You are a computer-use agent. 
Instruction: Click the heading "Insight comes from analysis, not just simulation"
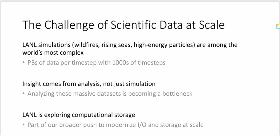tap(89, 84)
